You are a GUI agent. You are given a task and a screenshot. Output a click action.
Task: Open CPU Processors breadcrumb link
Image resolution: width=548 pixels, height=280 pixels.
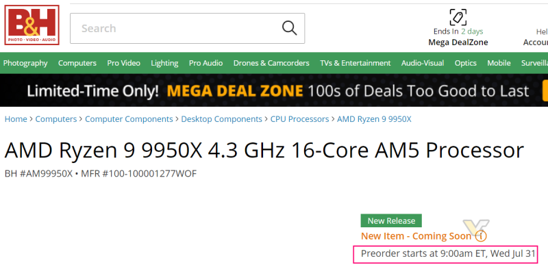[299, 119]
